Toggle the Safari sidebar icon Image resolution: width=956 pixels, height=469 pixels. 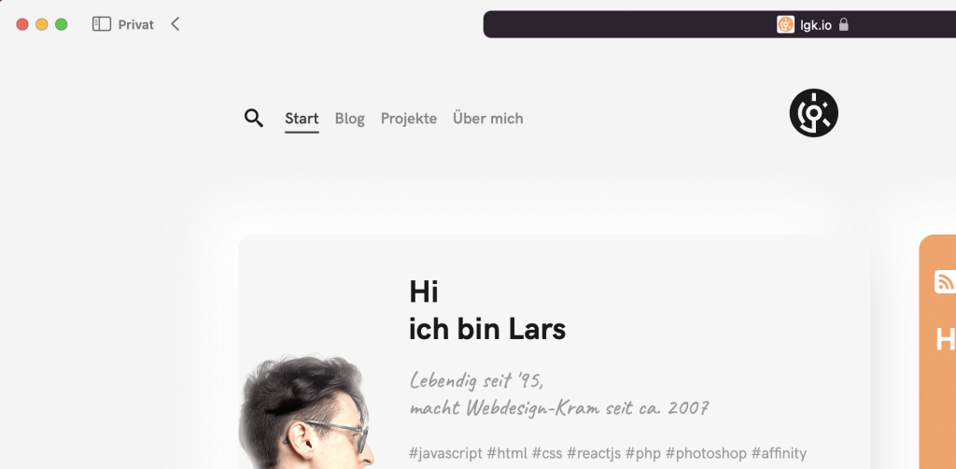tap(101, 24)
